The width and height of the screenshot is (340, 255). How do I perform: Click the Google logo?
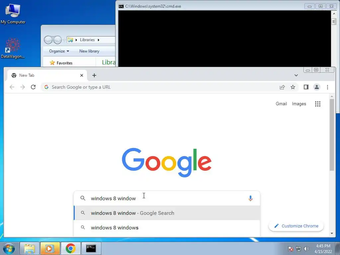(x=167, y=162)
